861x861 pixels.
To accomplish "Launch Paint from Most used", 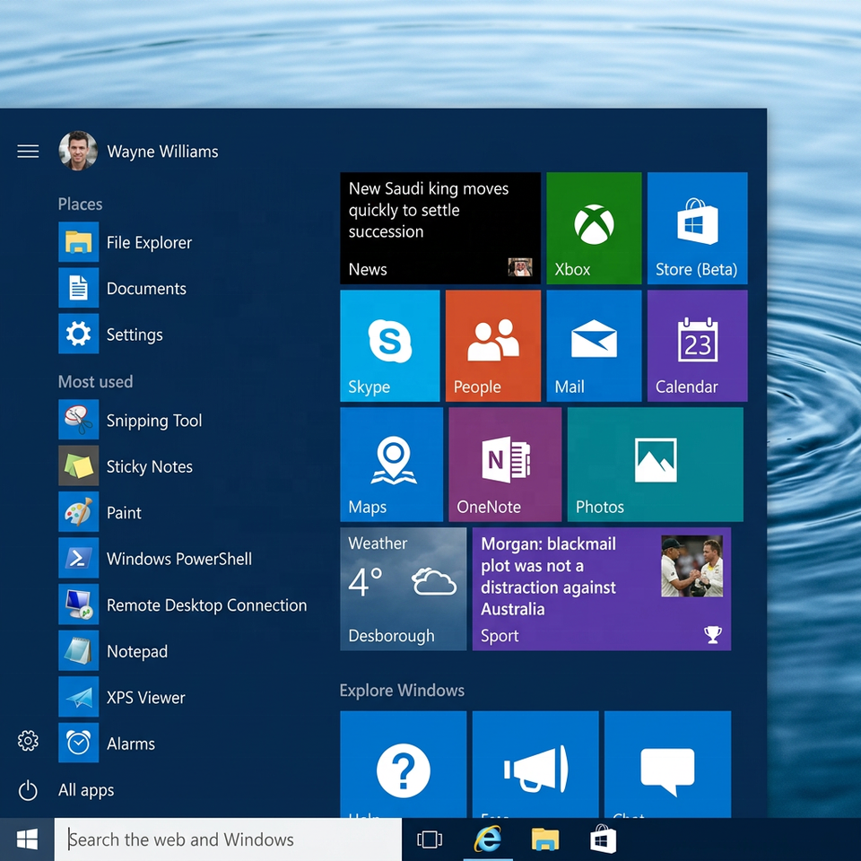I will (x=100, y=512).
